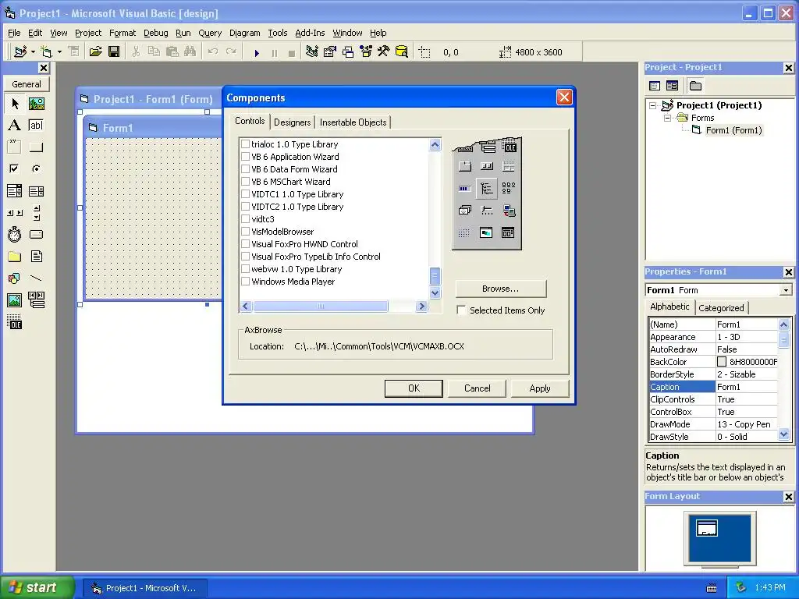Screen dimensions: 799x599
Task: Open the Object Browser toolbar icon
Action: coord(366,52)
